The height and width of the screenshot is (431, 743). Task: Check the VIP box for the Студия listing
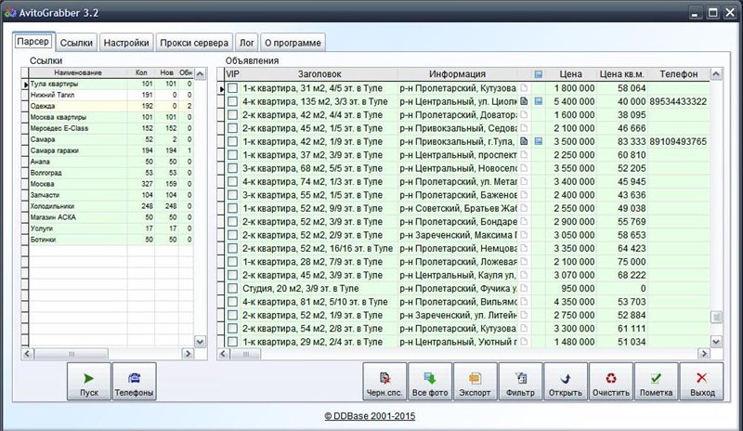(x=233, y=289)
